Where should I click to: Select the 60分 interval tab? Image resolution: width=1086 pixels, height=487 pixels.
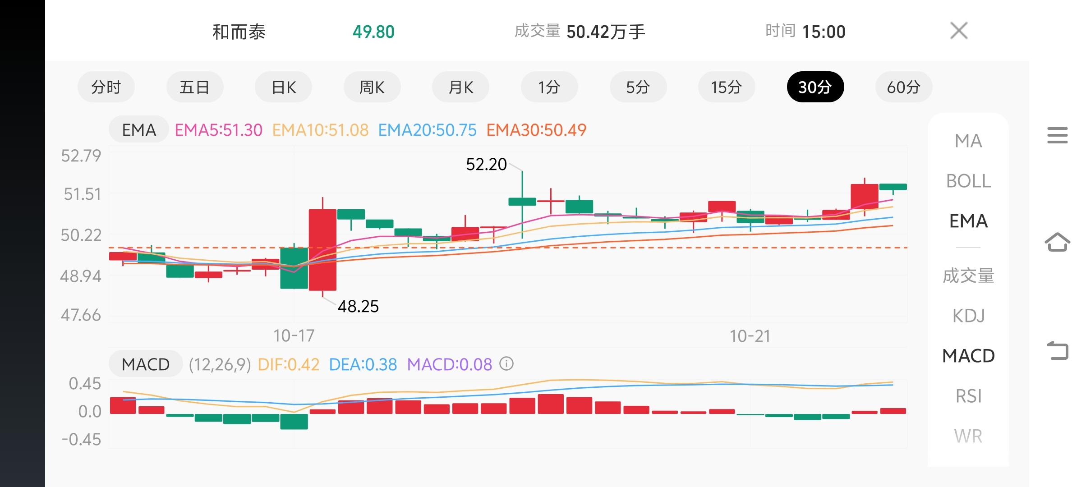pos(903,87)
